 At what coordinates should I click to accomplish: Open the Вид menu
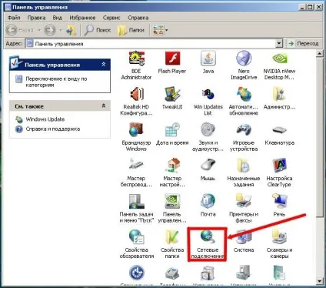click(x=57, y=18)
